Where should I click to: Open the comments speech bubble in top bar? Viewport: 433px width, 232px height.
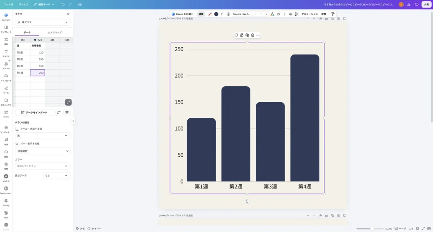[417, 4]
